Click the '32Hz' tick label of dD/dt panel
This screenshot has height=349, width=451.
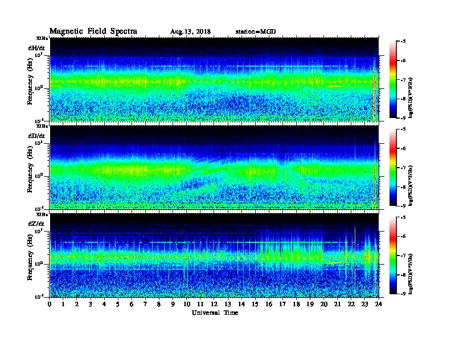42,126
